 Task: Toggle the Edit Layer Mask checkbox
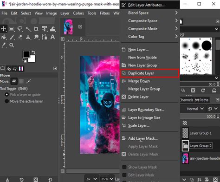pos(124,175)
